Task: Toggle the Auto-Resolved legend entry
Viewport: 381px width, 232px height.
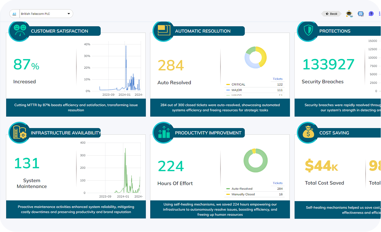Action: click(242, 189)
